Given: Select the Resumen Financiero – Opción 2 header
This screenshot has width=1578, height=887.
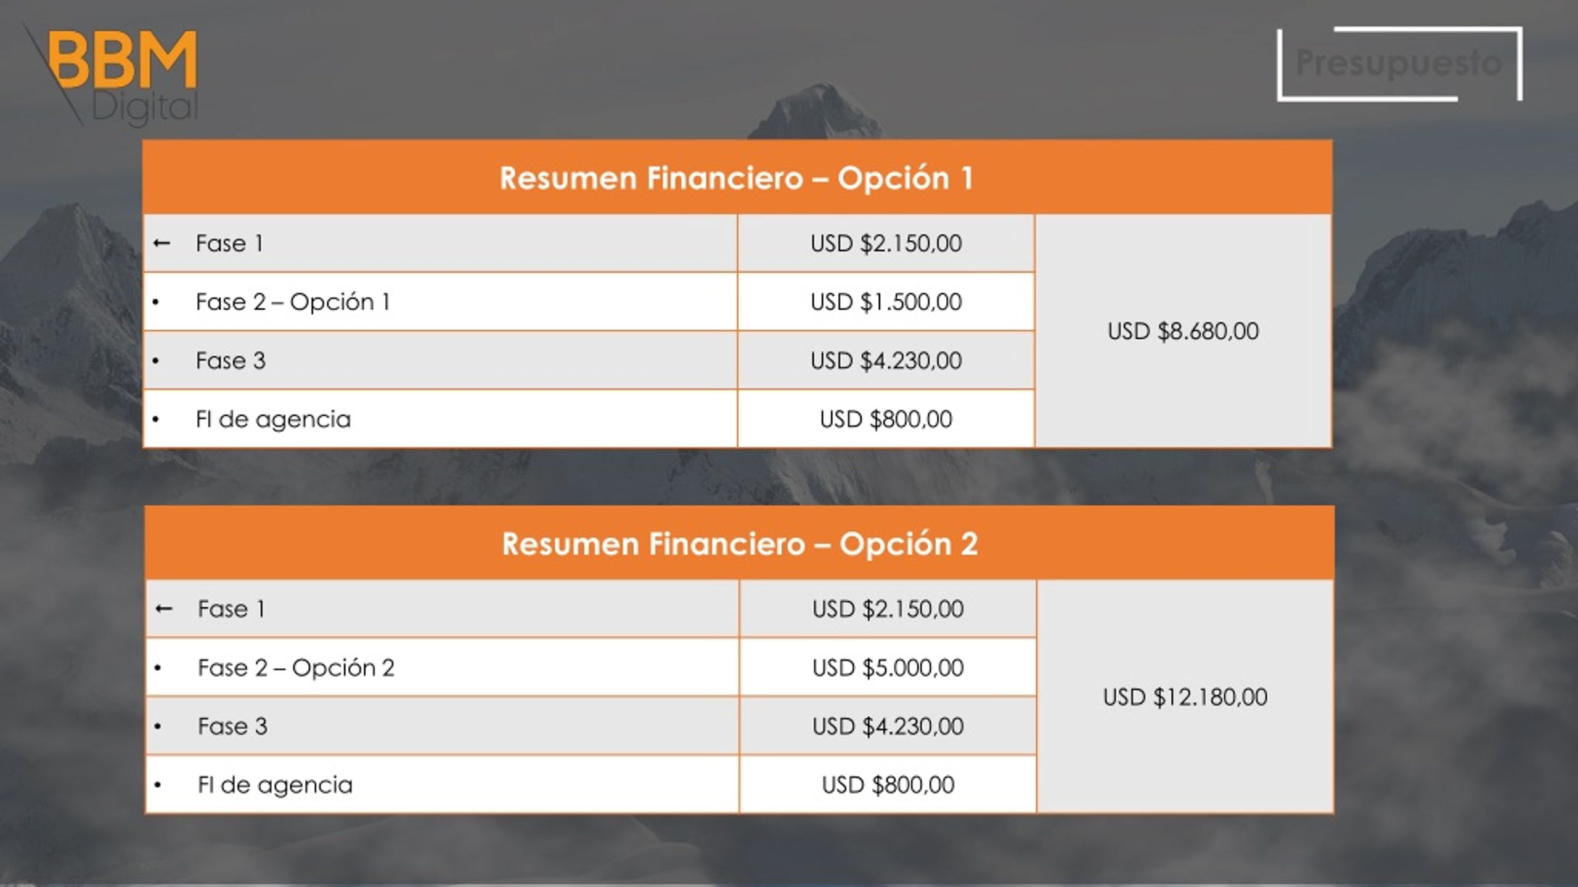Looking at the screenshot, I should [740, 543].
